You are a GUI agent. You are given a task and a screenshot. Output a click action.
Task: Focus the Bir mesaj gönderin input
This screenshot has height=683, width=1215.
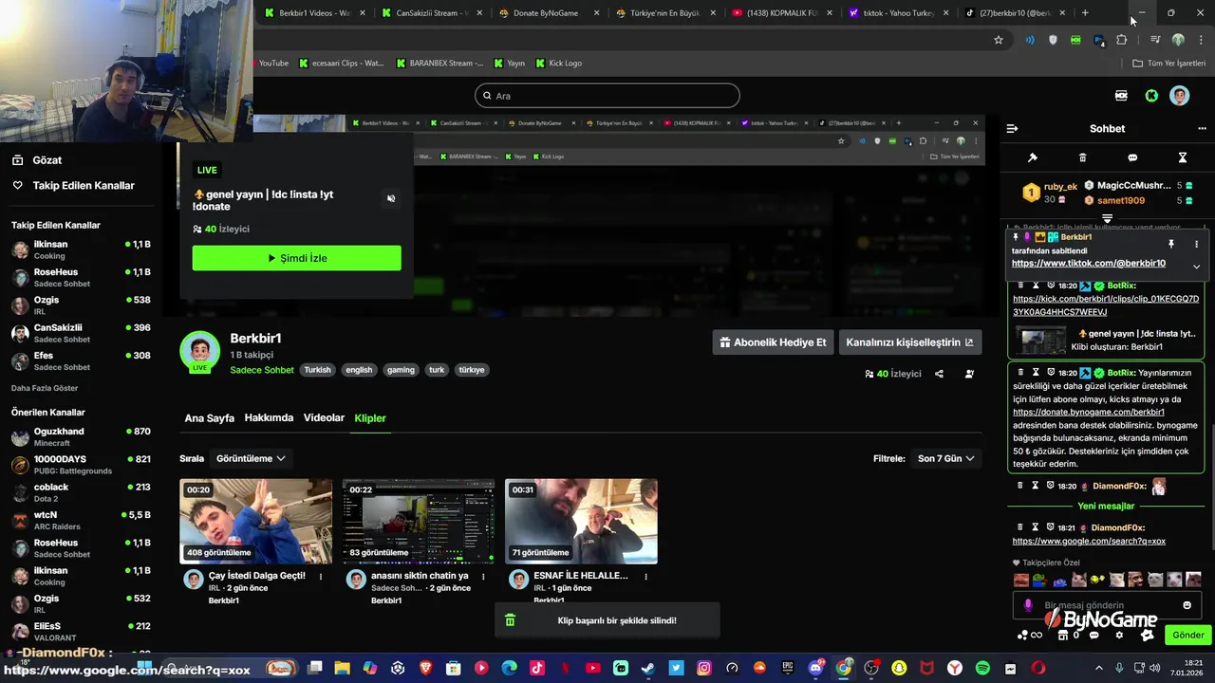[1107, 605]
